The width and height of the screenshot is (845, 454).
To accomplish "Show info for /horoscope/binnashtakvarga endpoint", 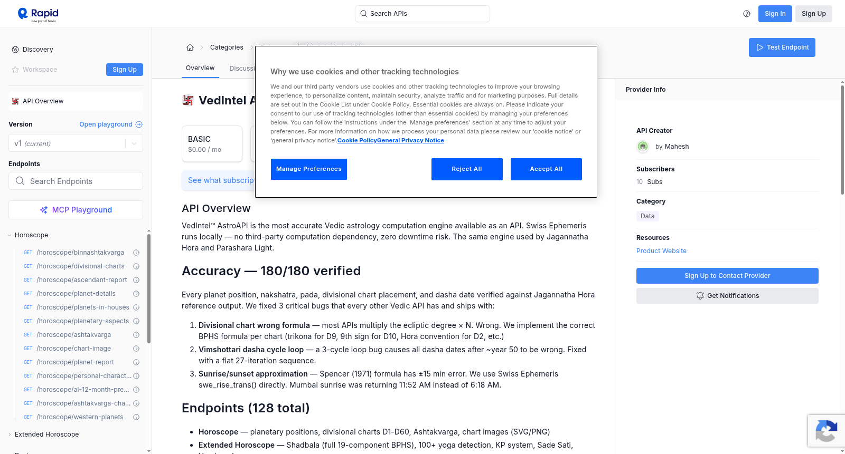I will pyautogui.click(x=136, y=253).
